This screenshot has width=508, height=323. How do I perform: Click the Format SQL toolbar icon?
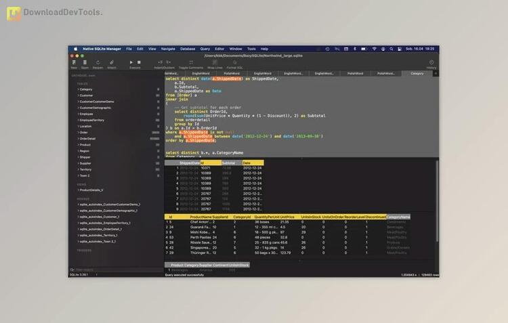(235, 62)
